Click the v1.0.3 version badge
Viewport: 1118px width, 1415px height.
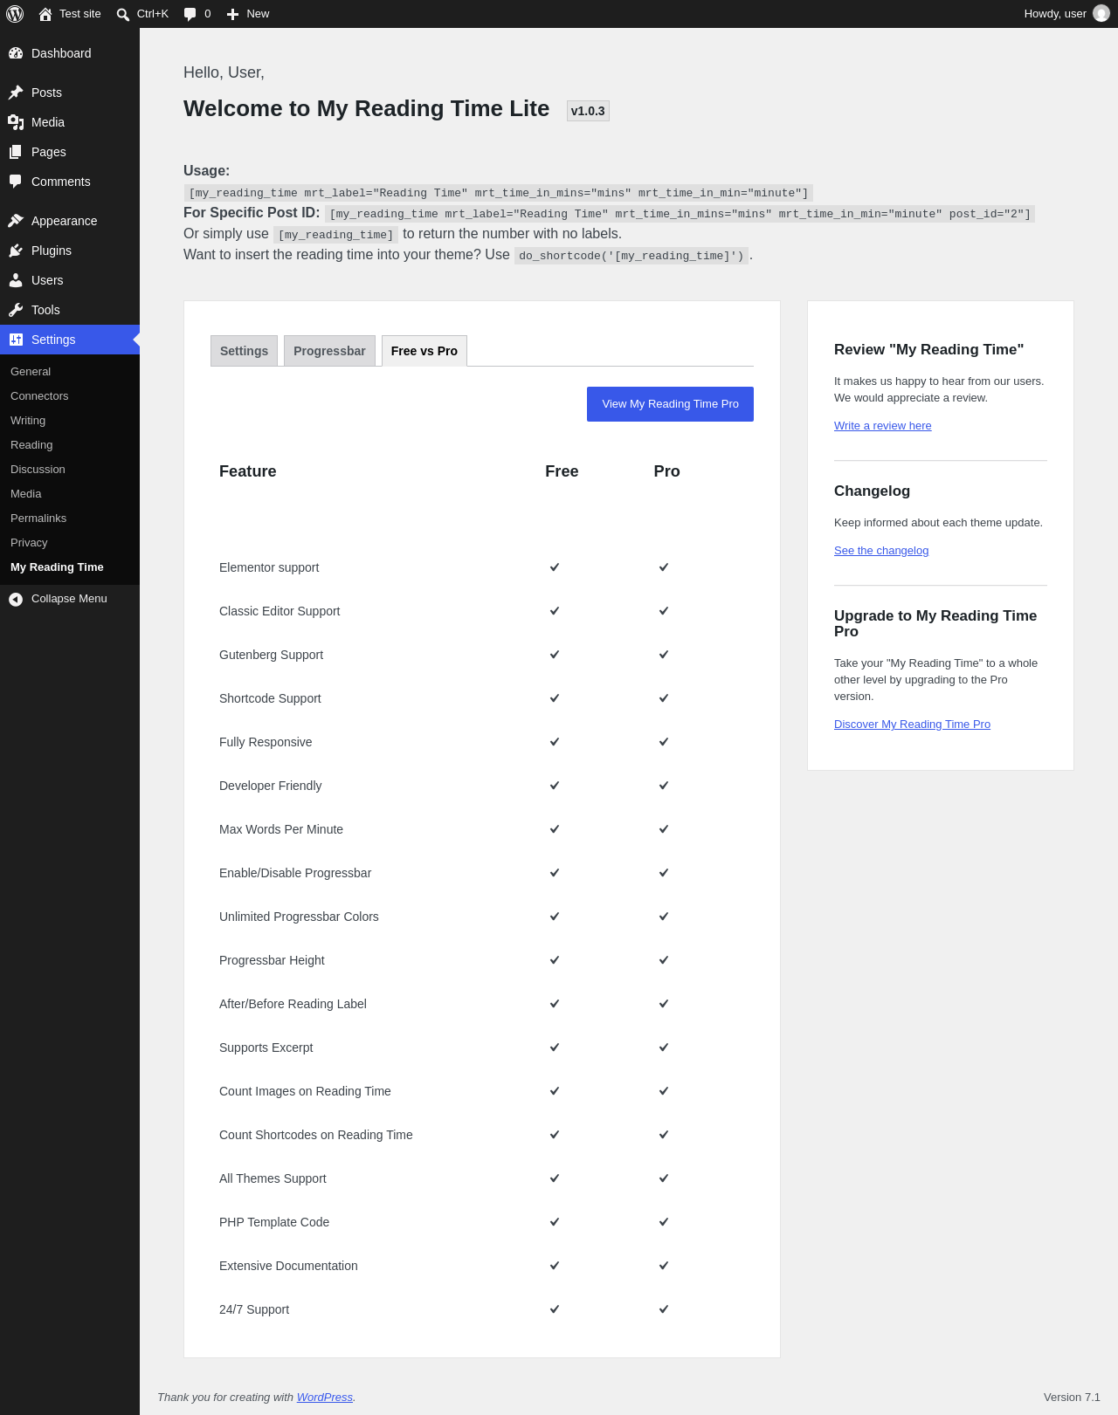coord(588,111)
